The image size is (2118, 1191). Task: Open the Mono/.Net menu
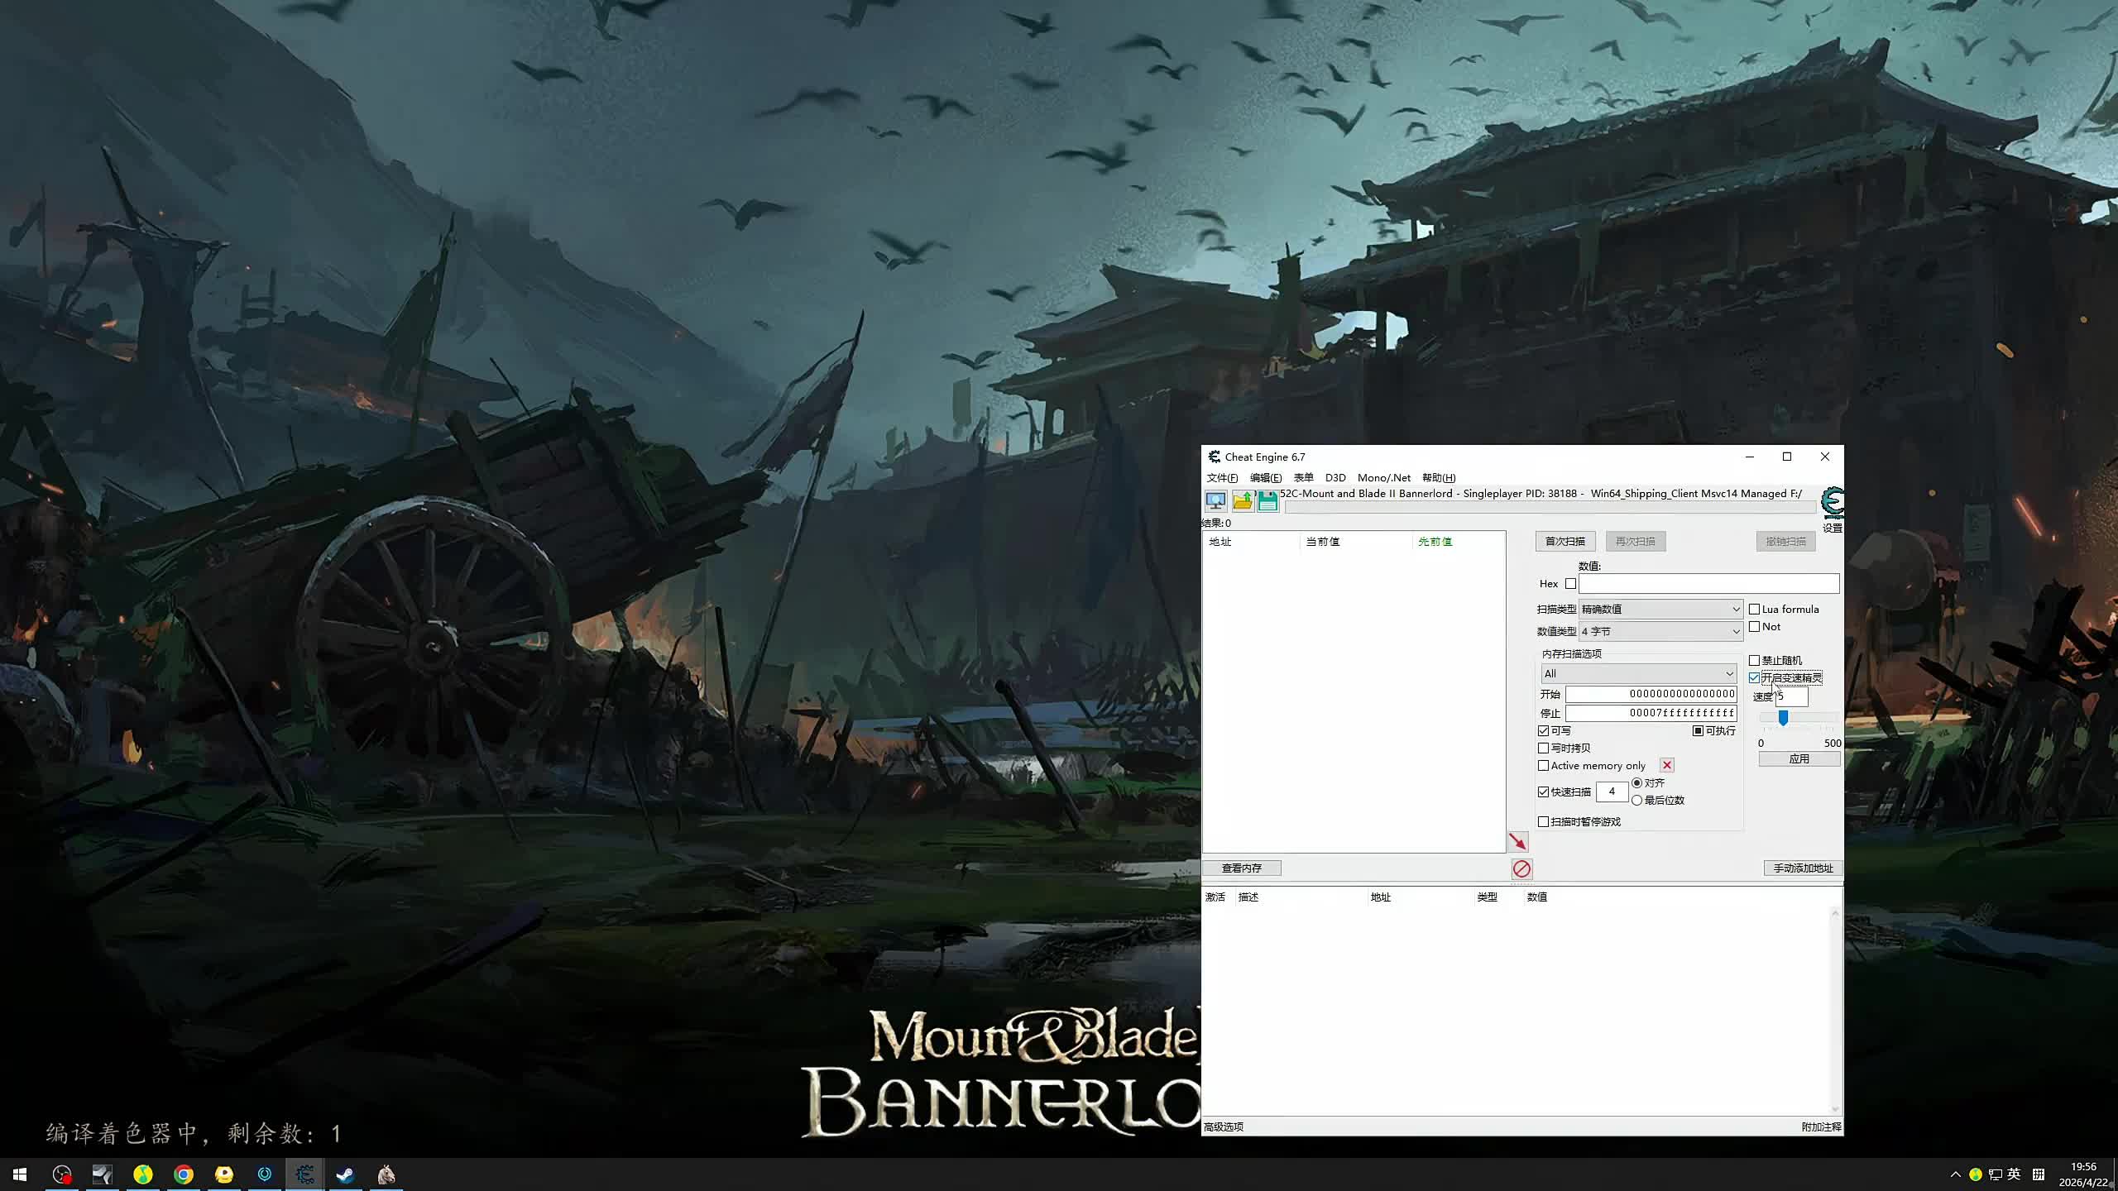pos(1383,478)
